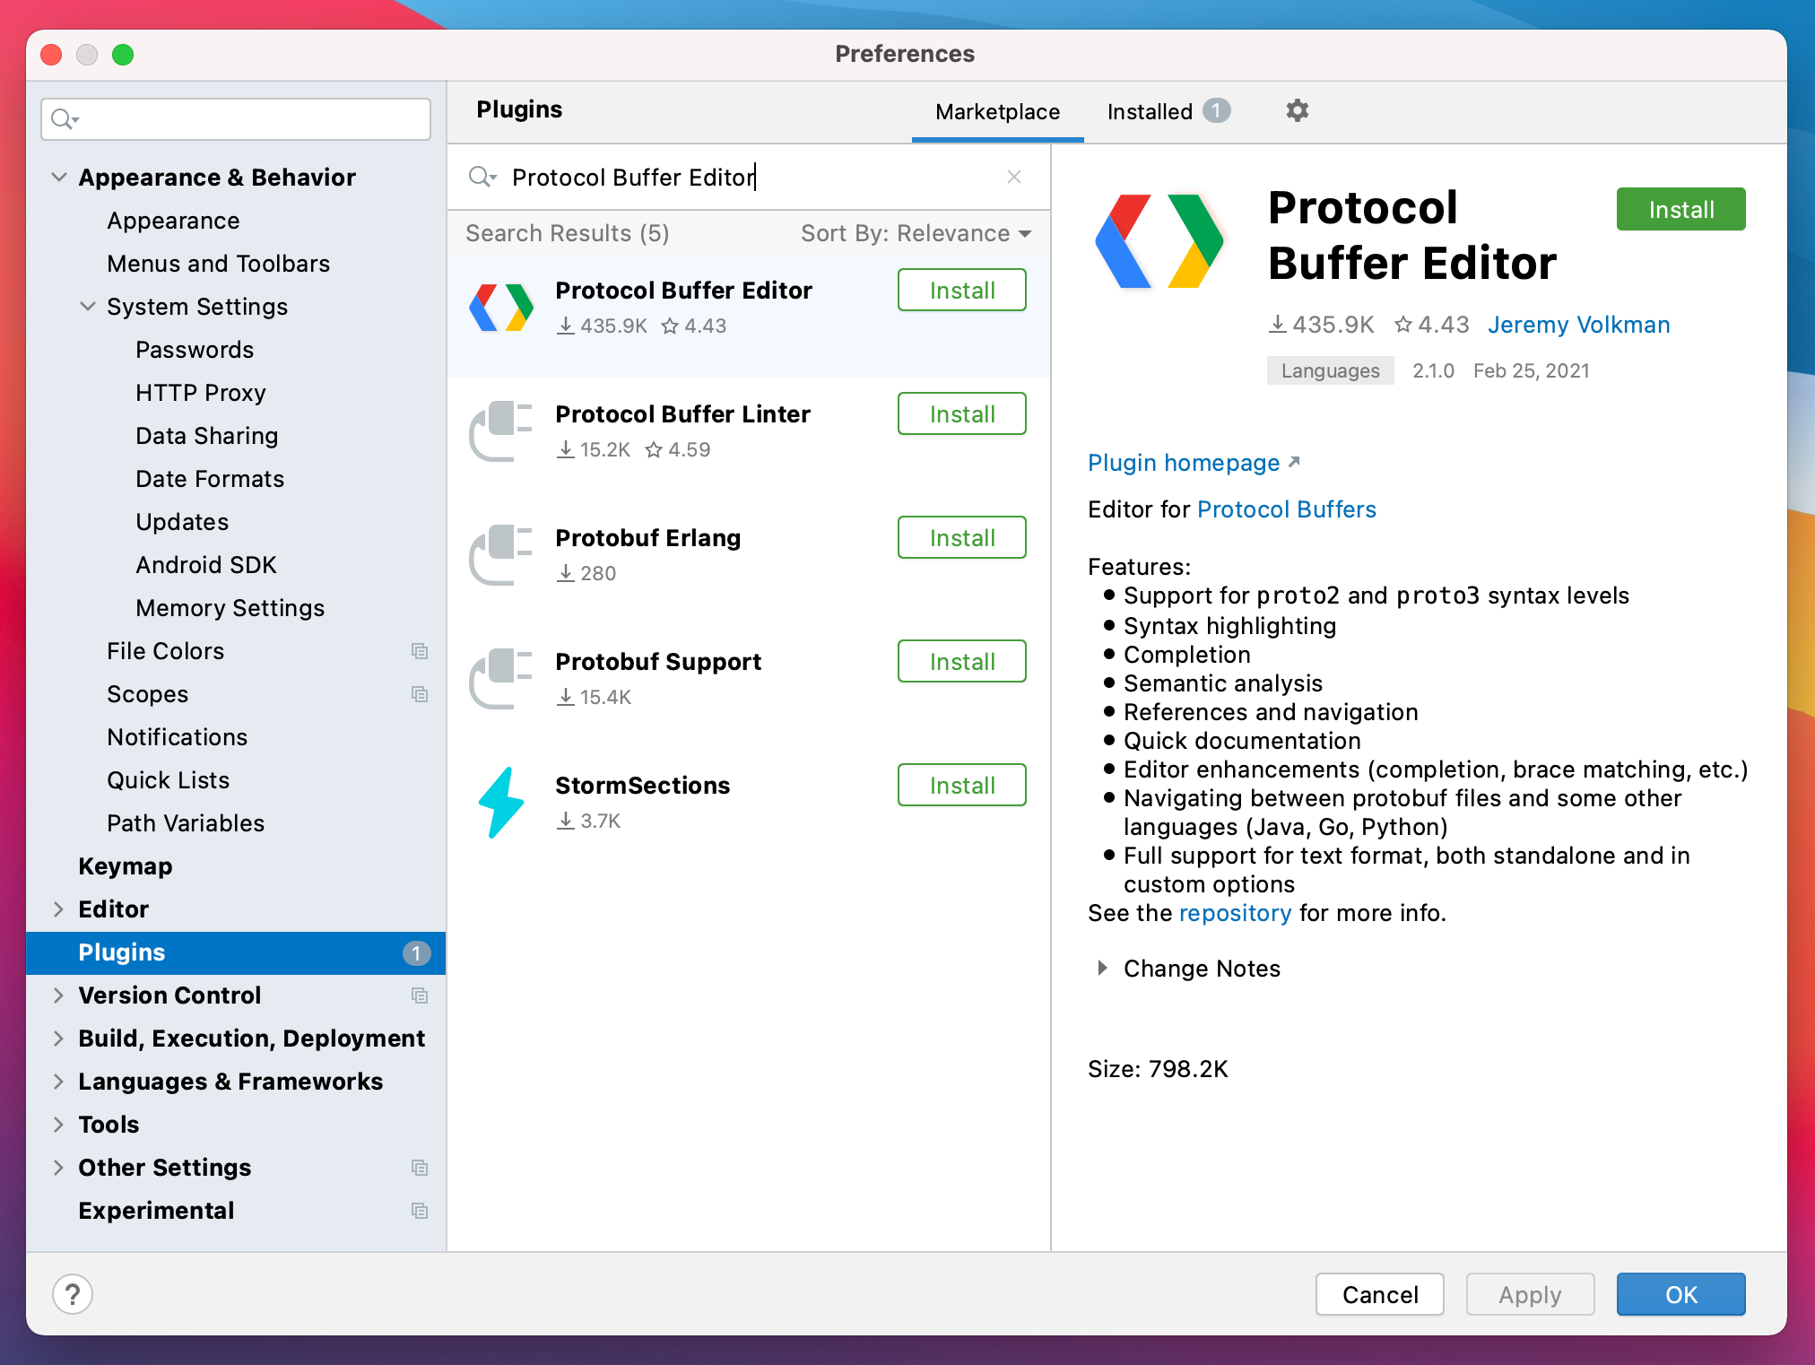The image size is (1815, 1365).
Task: Click the File Colors project-level icon
Action: (x=420, y=651)
